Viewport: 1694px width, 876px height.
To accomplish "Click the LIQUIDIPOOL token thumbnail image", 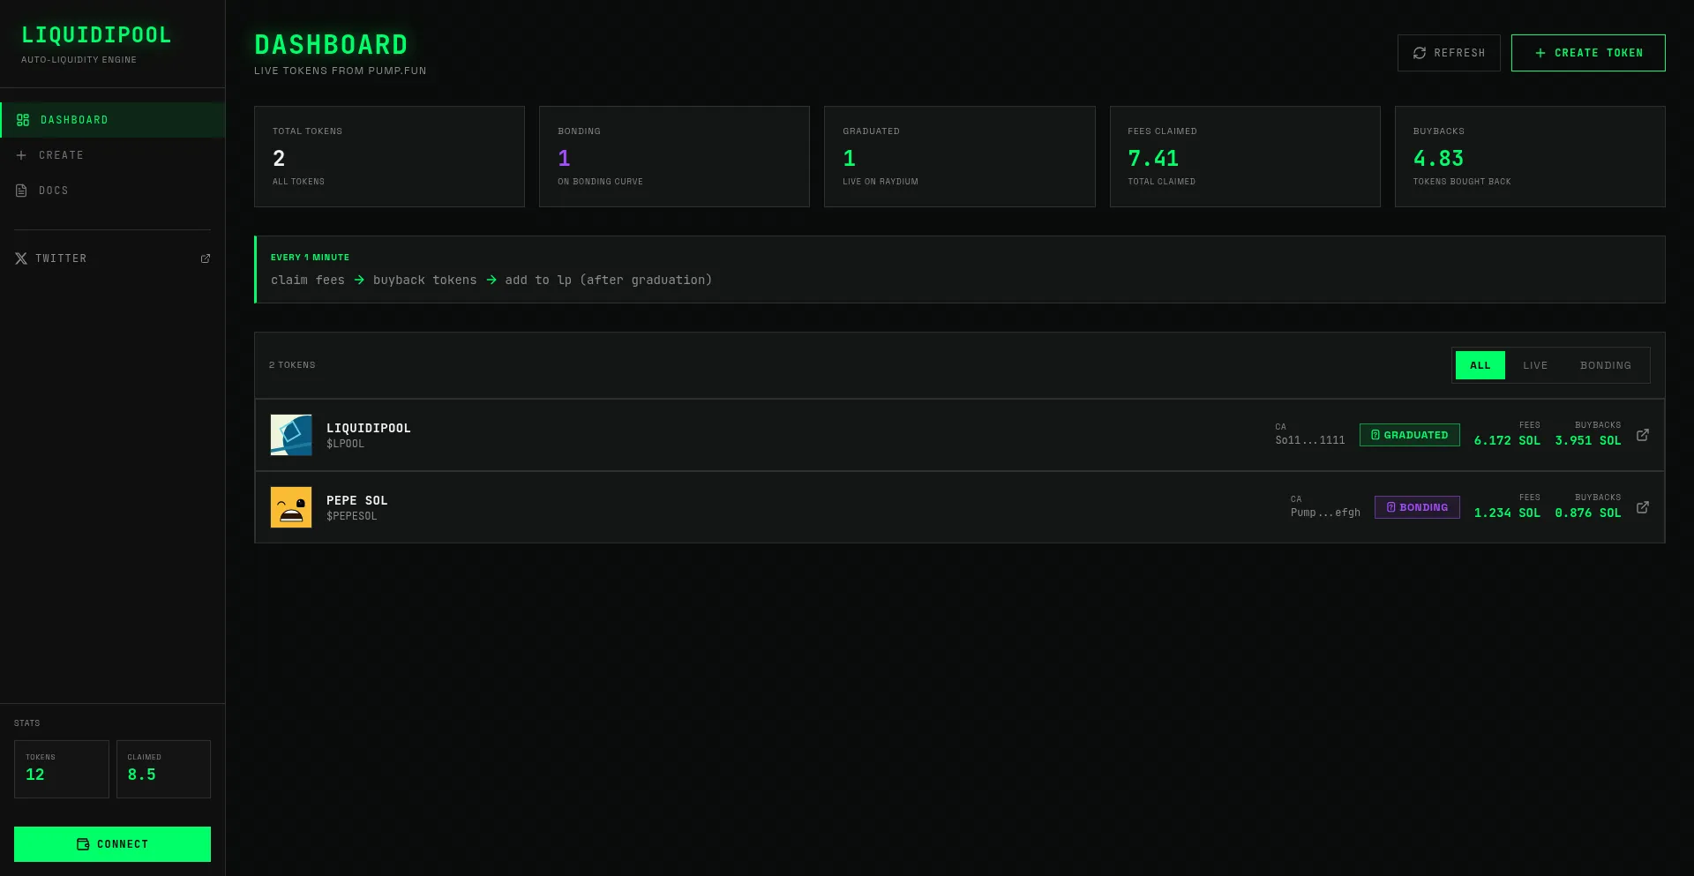I will (291, 435).
